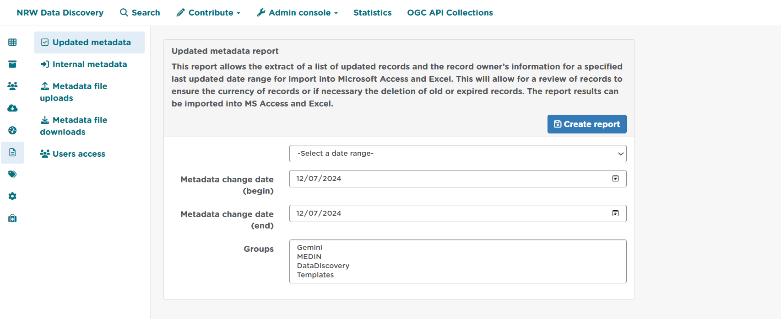Click calendar icon in end date field
The image size is (781, 319).
pyautogui.click(x=615, y=213)
